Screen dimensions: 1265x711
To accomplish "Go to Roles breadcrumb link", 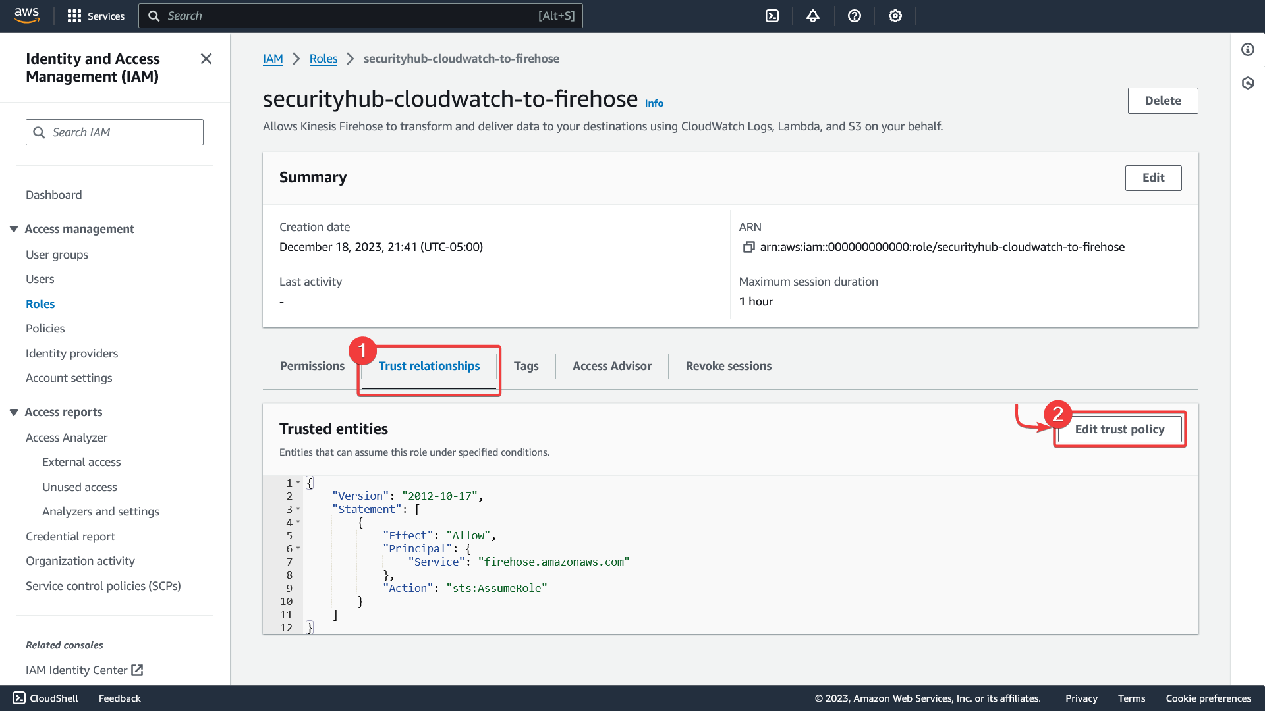I will [x=323, y=59].
